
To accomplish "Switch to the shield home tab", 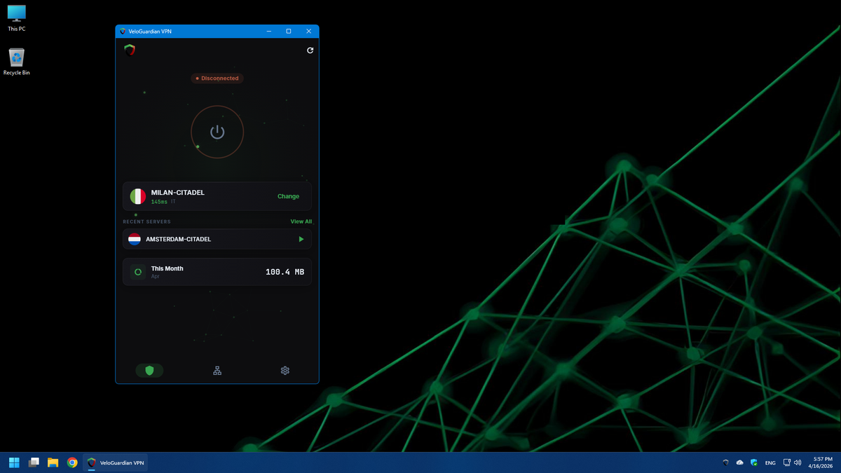I will coord(149,370).
